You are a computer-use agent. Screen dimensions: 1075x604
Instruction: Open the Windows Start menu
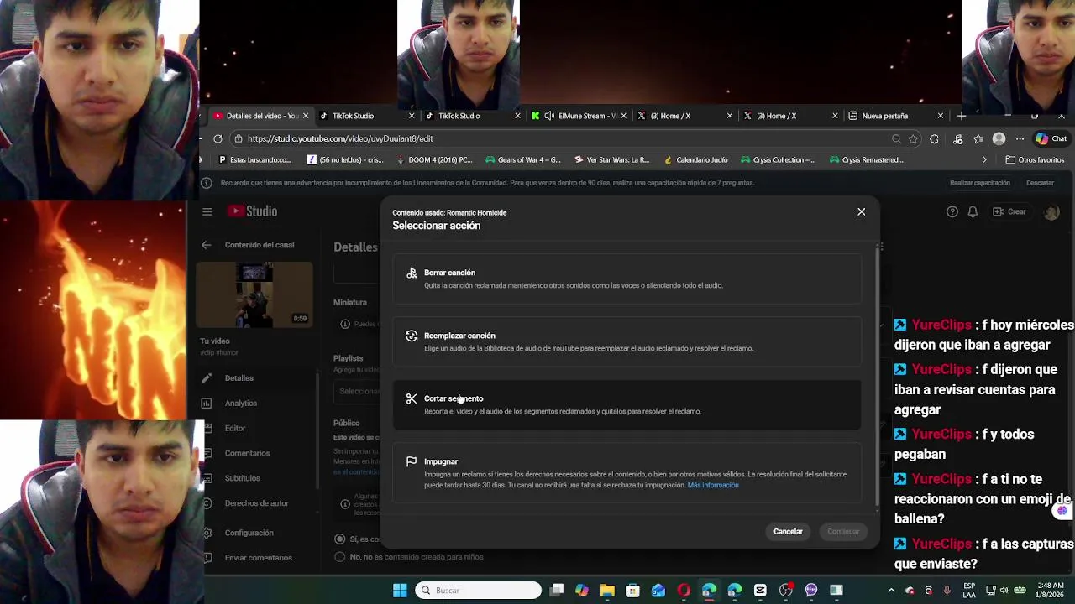(x=401, y=591)
